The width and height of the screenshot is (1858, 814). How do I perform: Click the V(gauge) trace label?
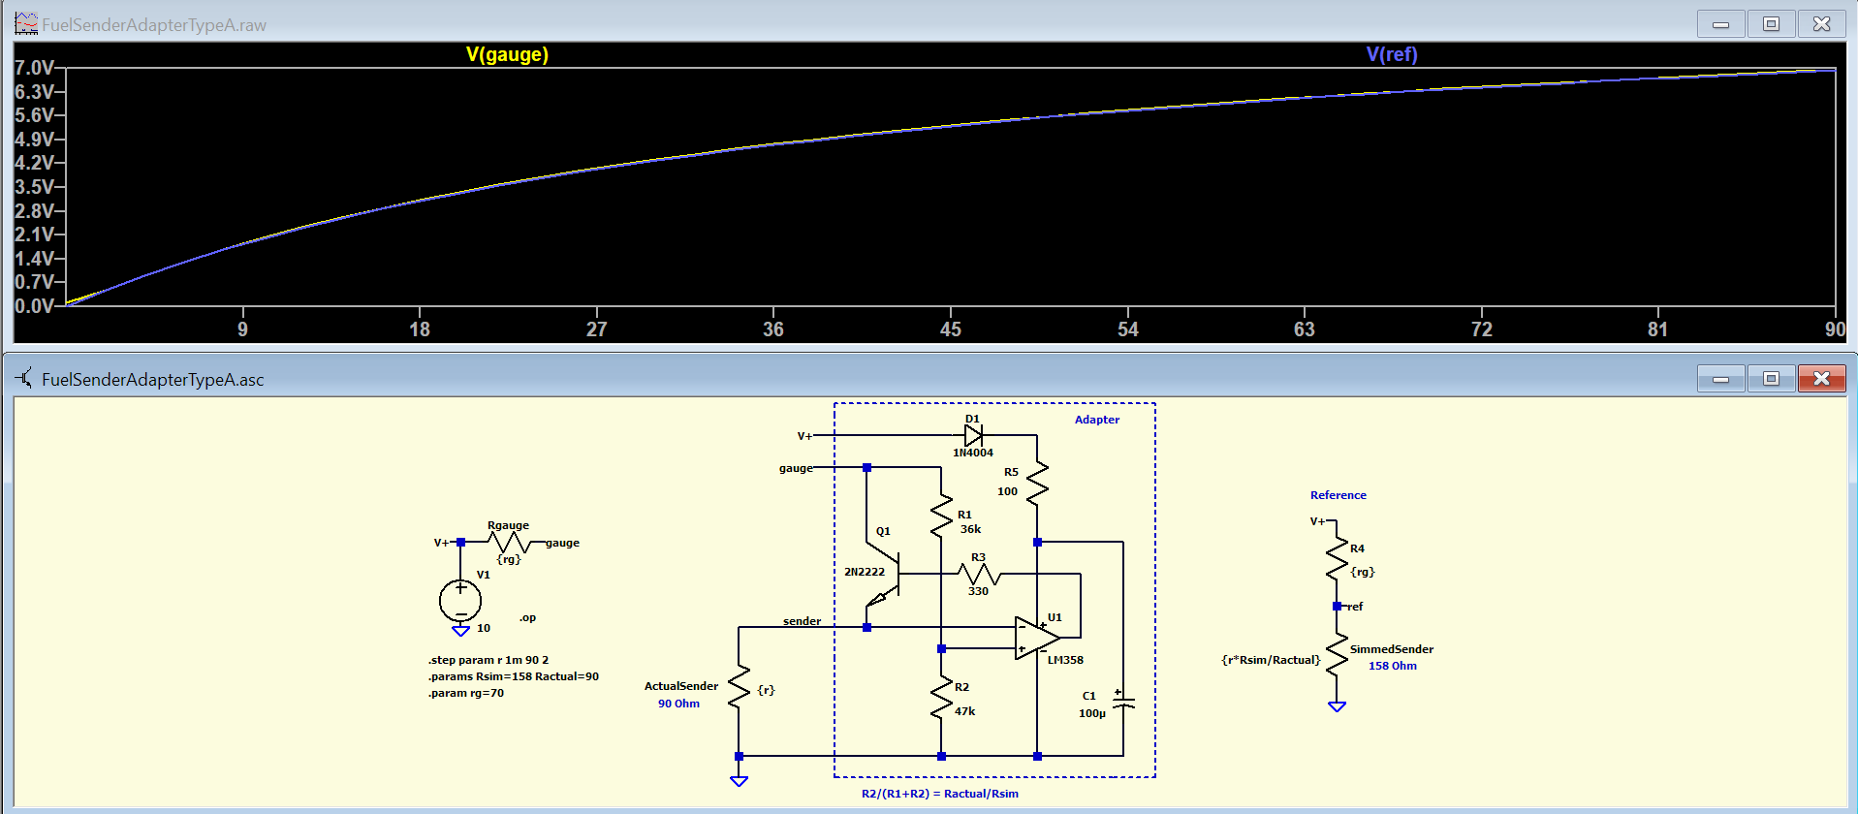(x=507, y=54)
